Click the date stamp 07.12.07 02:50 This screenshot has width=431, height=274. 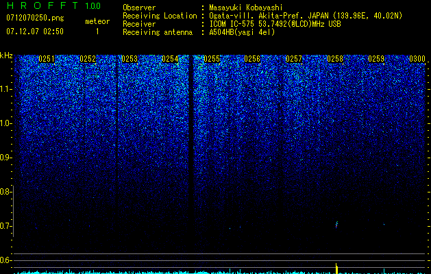(35, 32)
